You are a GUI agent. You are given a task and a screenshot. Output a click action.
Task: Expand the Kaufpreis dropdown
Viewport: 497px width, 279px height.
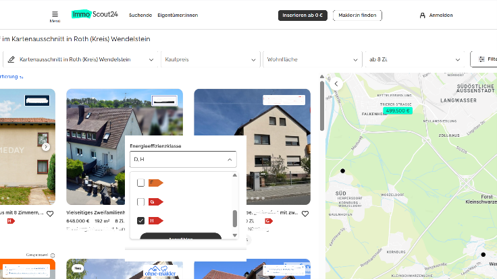click(209, 59)
